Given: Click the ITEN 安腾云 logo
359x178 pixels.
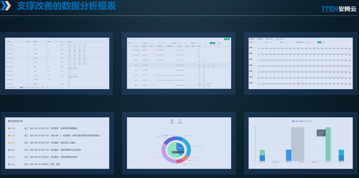Looking at the screenshot, I should 339,9.
